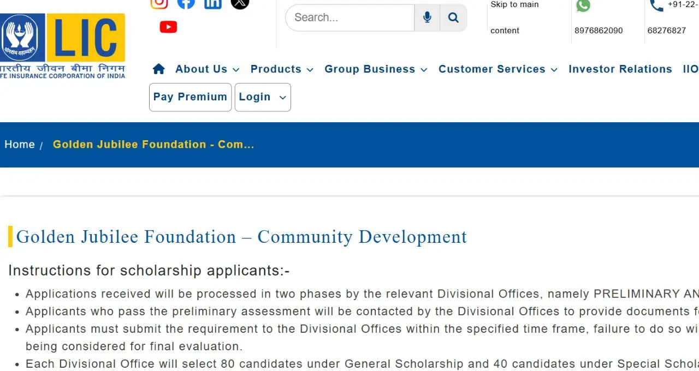Click the Home breadcrumb link
This screenshot has width=699, height=371.
click(x=20, y=145)
